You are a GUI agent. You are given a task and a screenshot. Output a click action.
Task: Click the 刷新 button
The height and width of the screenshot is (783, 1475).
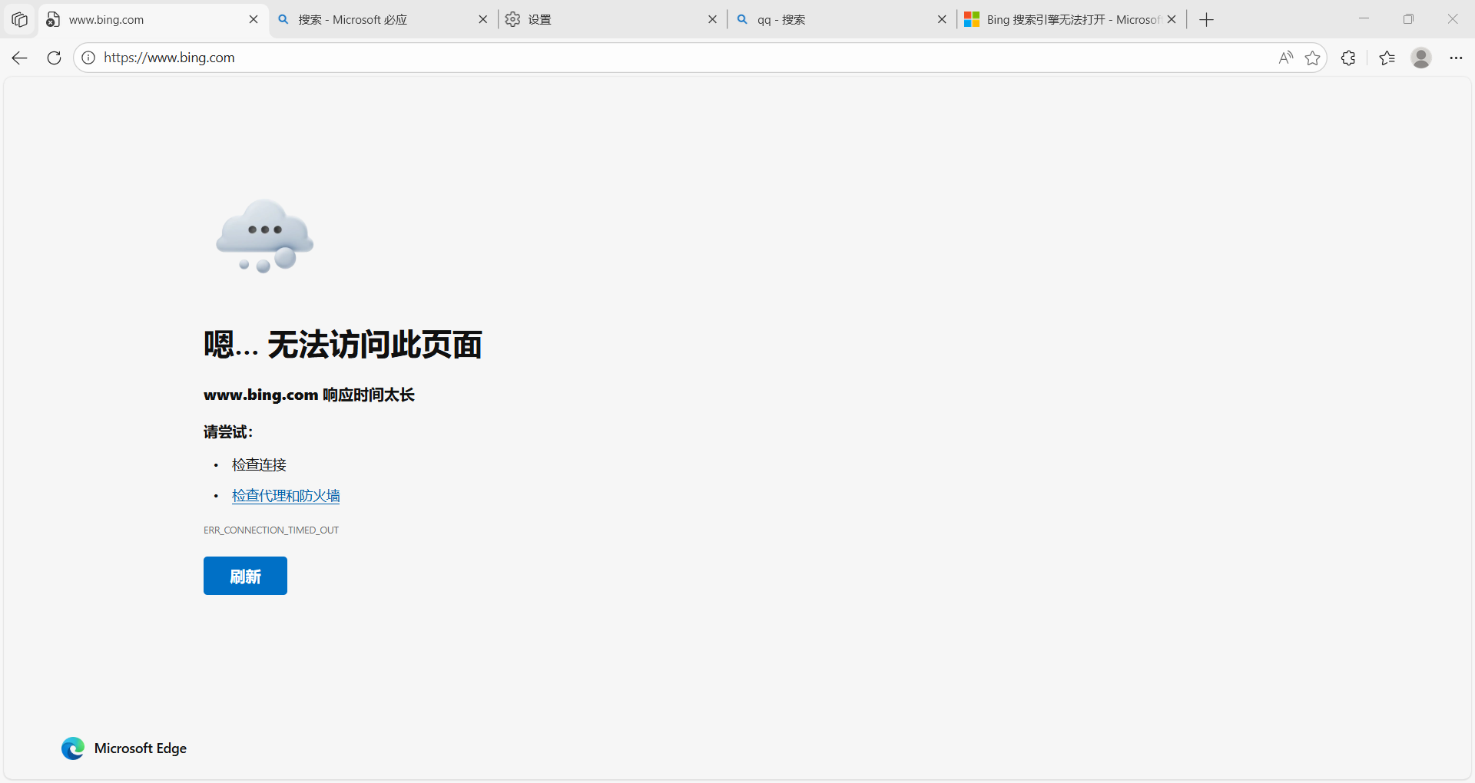click(x=245, y=576)
